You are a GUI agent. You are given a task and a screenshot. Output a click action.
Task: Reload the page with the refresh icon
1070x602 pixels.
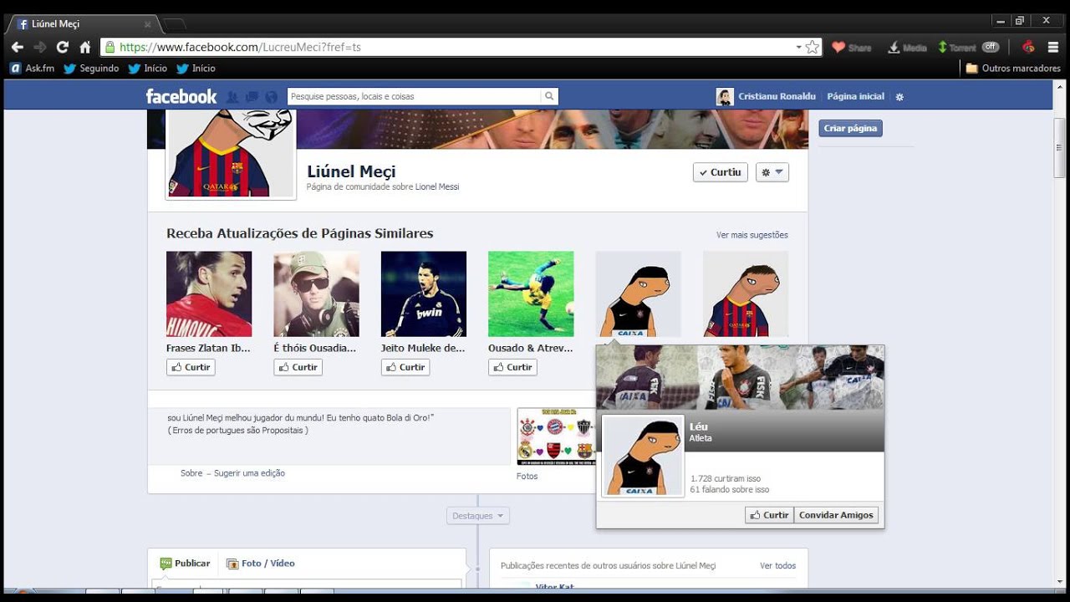(62, 48)
